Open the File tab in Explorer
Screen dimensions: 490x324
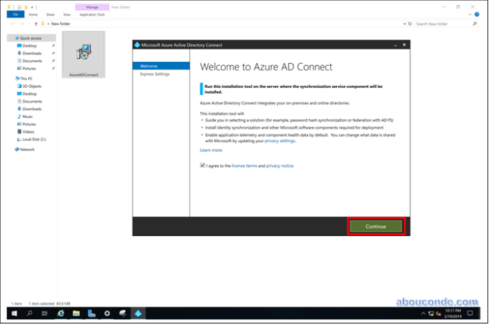[x=15, y=14]
